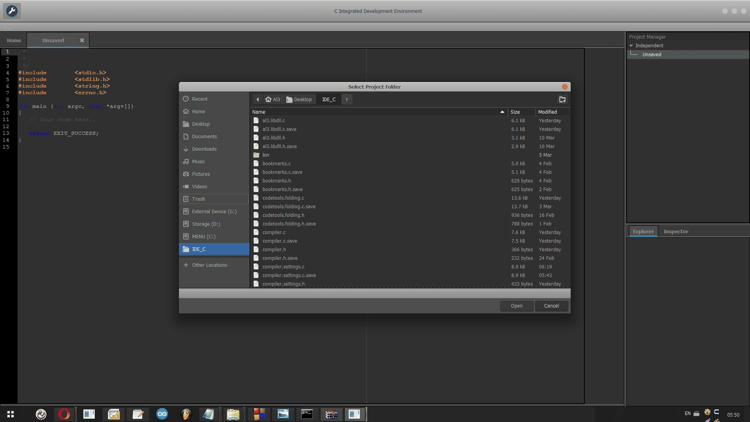This screenshot has height=422, width=750.
Task: Select file compiler.settings.c
Action: 410,267
